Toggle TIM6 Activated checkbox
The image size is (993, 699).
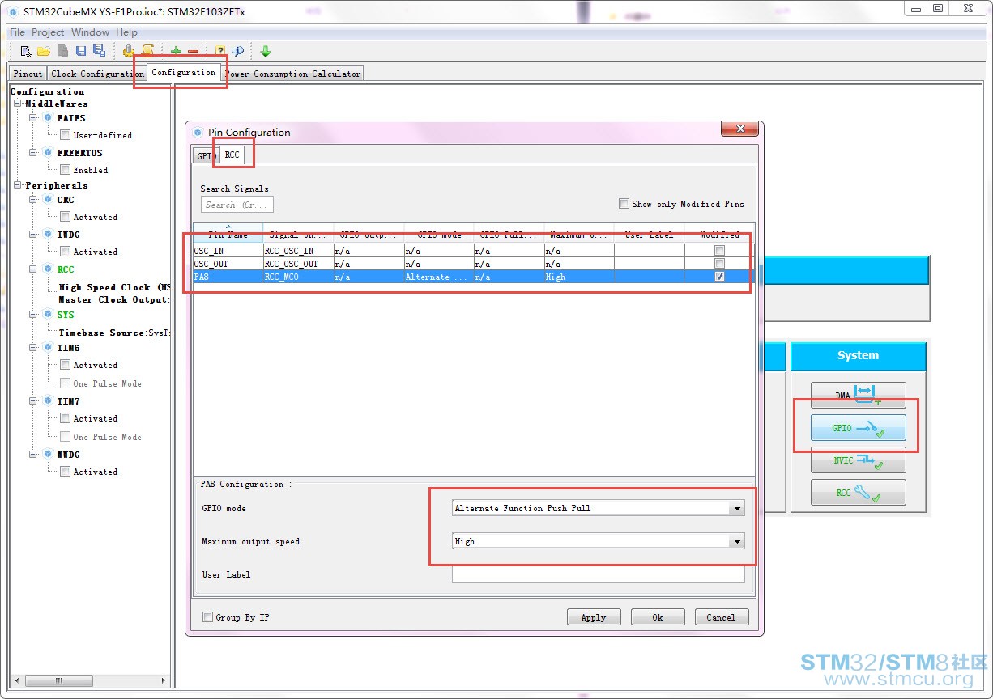pyautogui.click(x=65, y=365)
